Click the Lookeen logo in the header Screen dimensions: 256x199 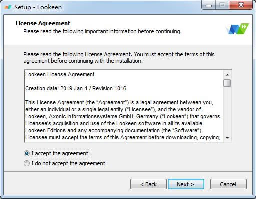point(237,29)
